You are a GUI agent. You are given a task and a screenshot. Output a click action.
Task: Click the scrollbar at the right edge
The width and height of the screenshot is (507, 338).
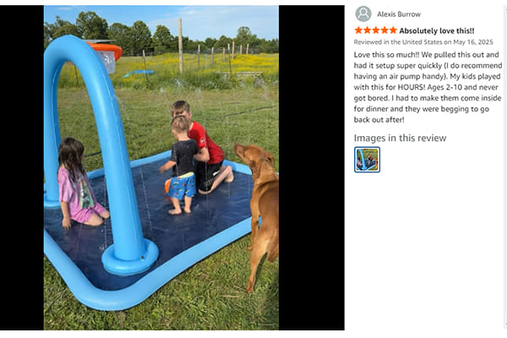[505, 167]
